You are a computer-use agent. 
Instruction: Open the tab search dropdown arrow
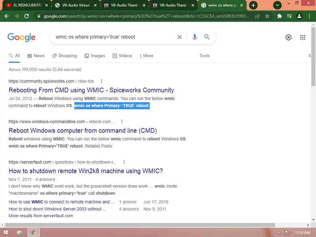tap(277, 5)
